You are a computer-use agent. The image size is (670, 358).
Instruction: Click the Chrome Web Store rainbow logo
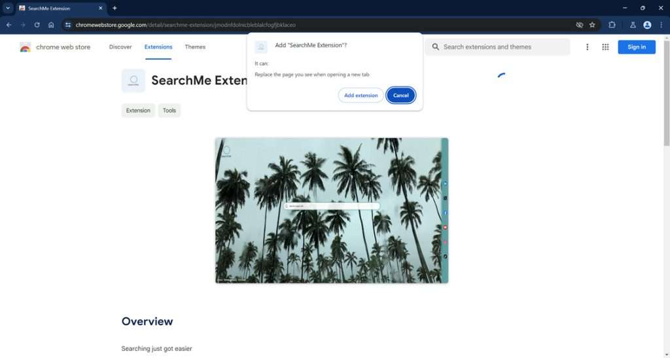tap(26, 47)
